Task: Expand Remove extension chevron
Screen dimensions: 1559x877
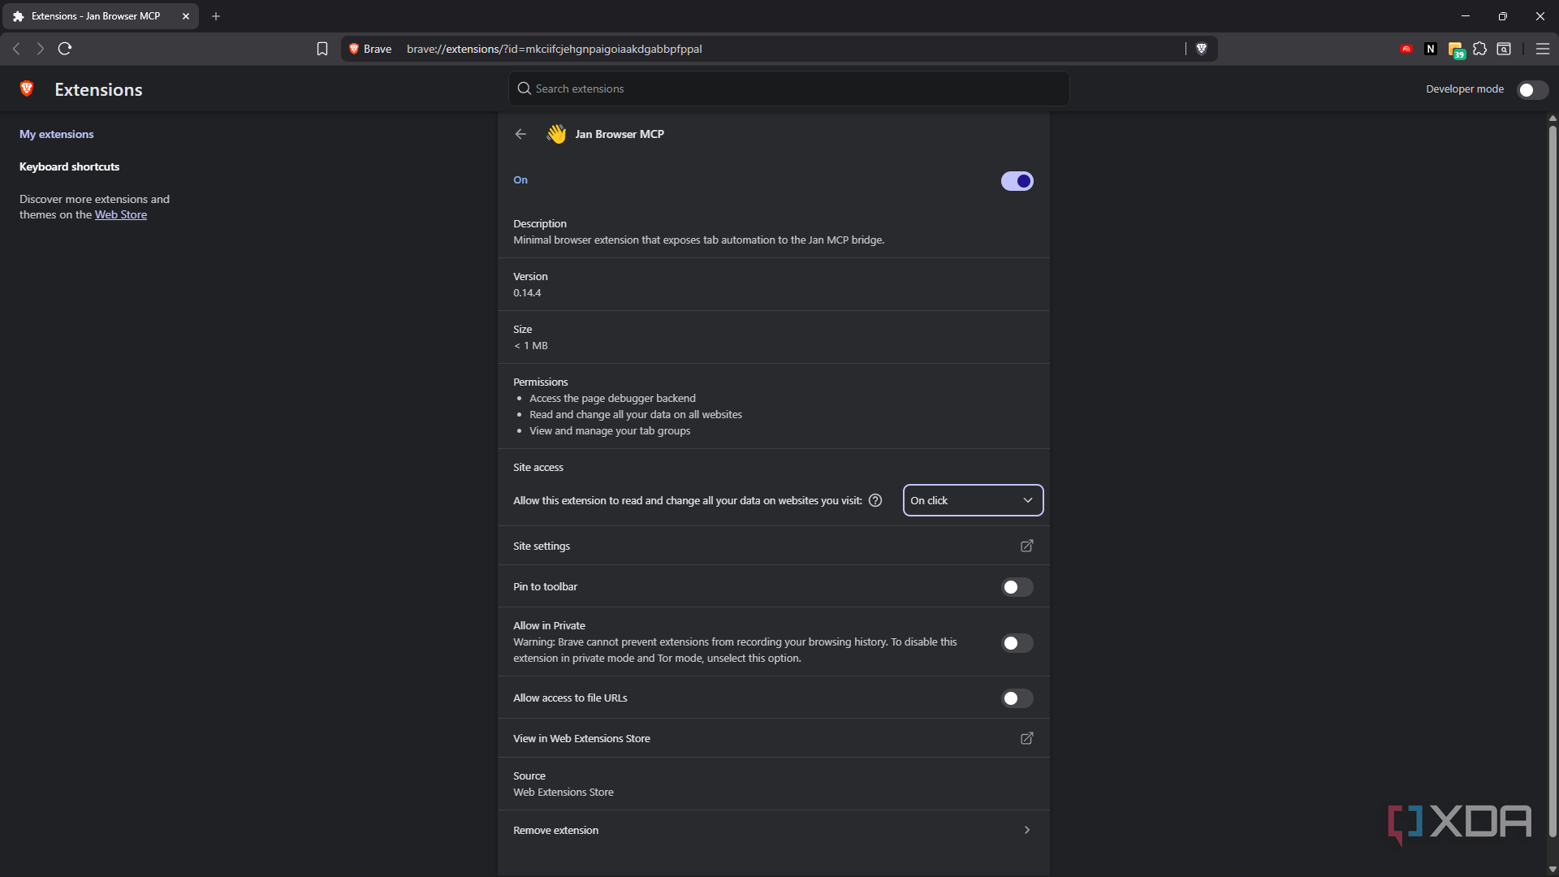Action: point(1027,830)
